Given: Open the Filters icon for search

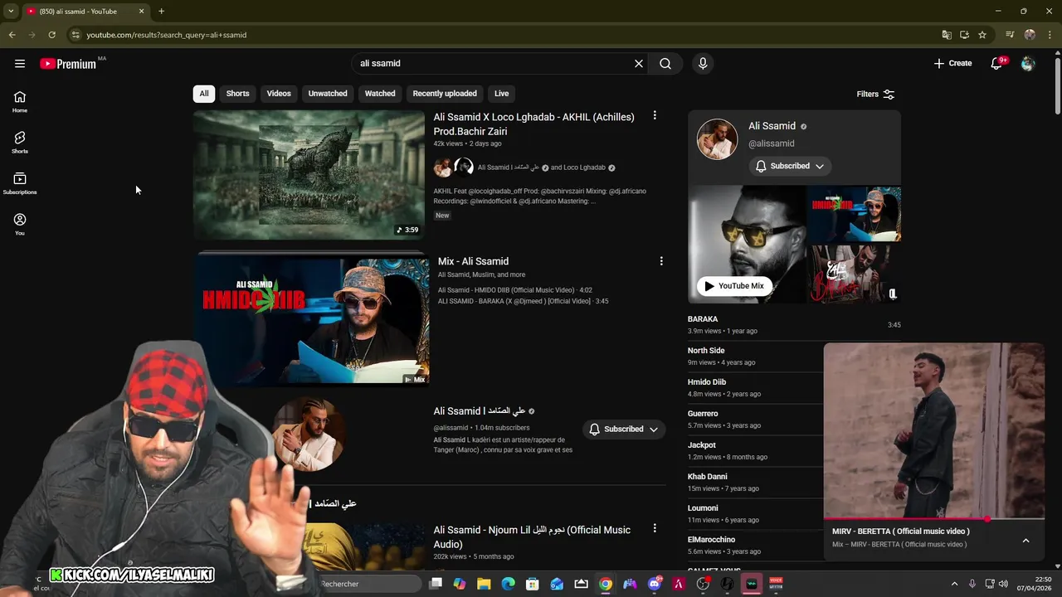Looking at the screenshot, I should click(x=889, y=94).
